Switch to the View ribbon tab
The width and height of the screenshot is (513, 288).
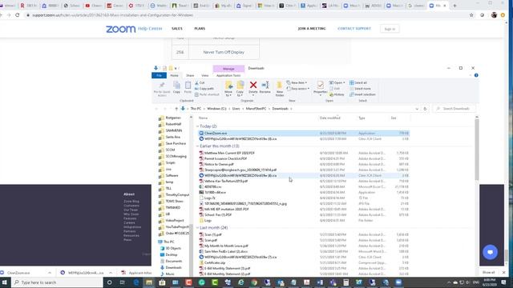tap(205, 75)
